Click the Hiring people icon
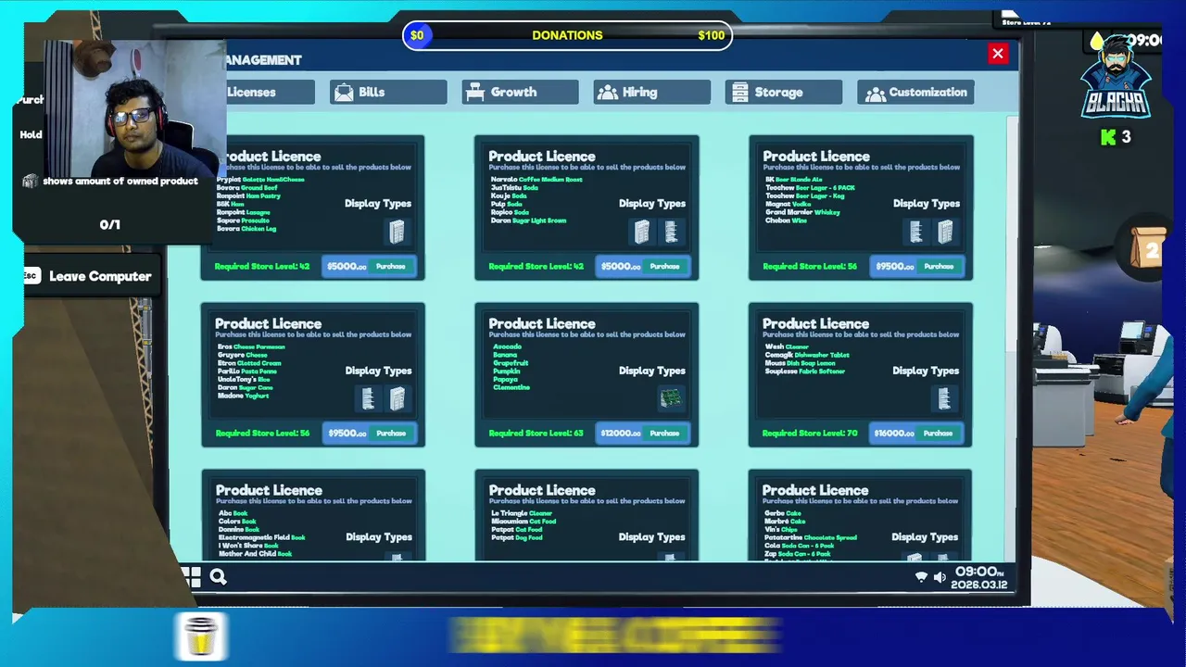1186x667 pixels. (608, 93)
